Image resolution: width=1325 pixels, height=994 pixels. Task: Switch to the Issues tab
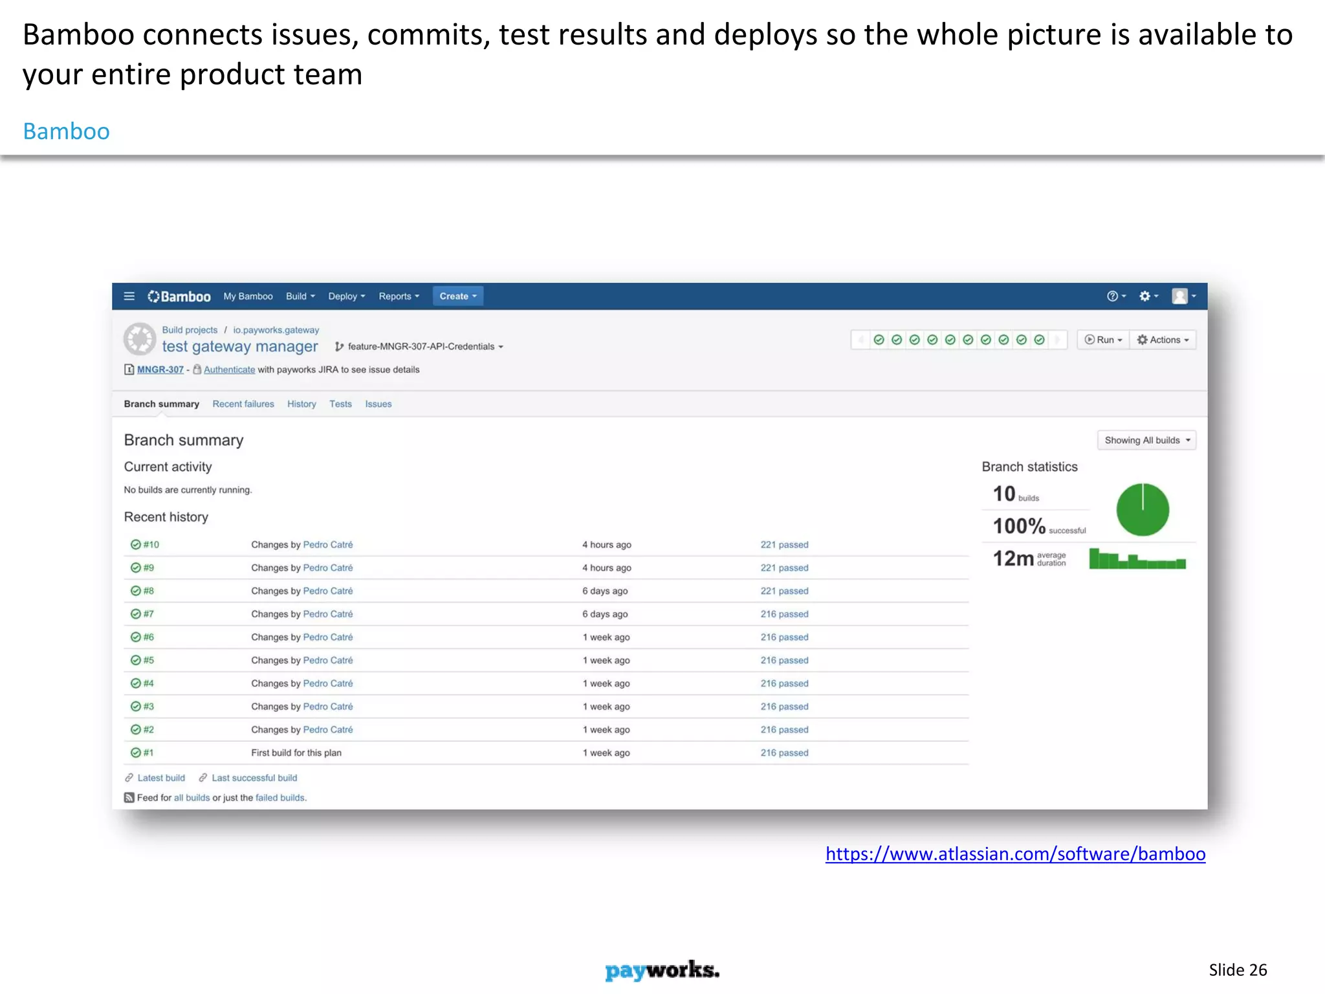click(378, 404)
